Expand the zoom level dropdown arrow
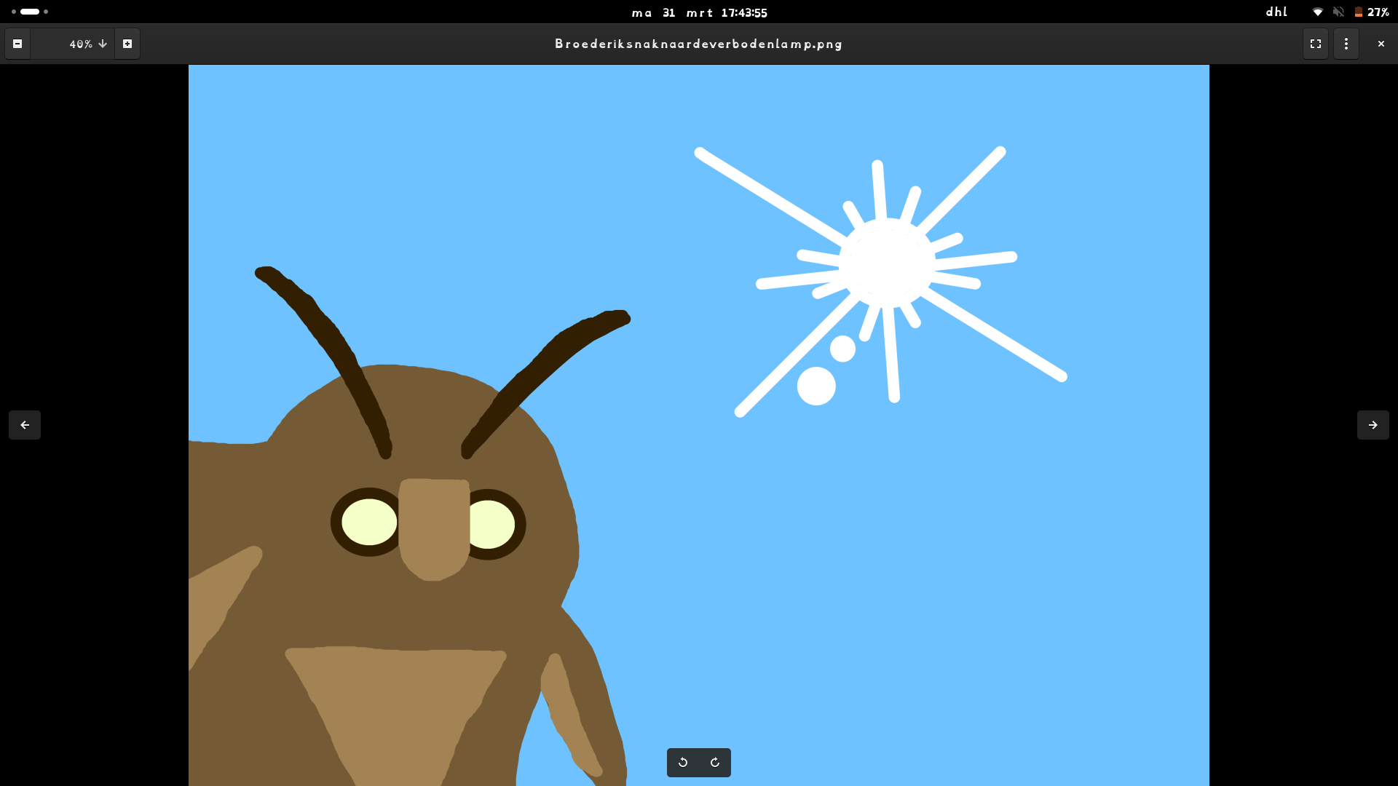Viewport: 1398px width, 786px height. click(x=103, y=44)
